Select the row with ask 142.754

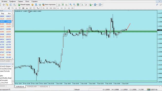click(6, 44)
